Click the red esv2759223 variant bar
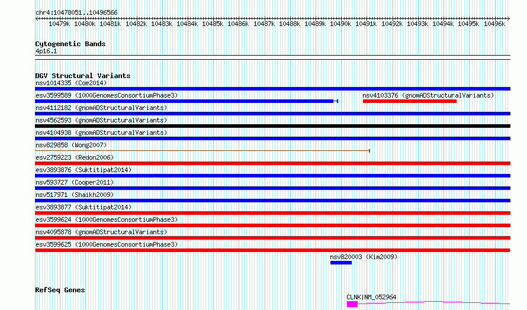527x310 pixels. coord(272,163)
